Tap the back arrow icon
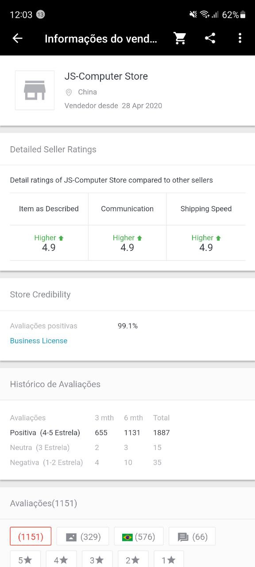255x567 pixels. 17,39
